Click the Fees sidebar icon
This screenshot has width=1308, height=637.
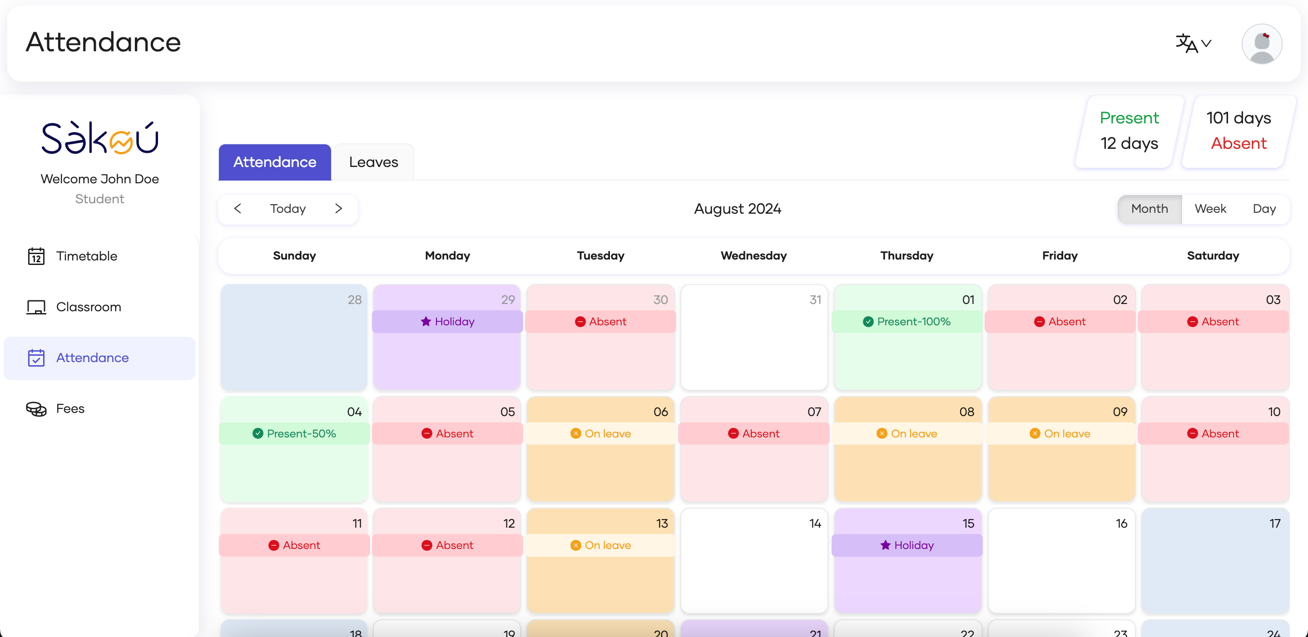click(34, 408)
